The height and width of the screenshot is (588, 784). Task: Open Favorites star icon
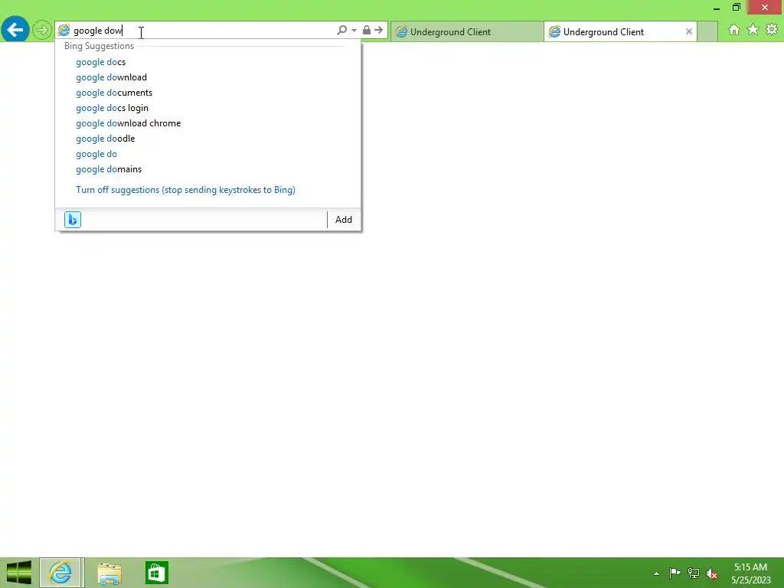coord(753,30)
